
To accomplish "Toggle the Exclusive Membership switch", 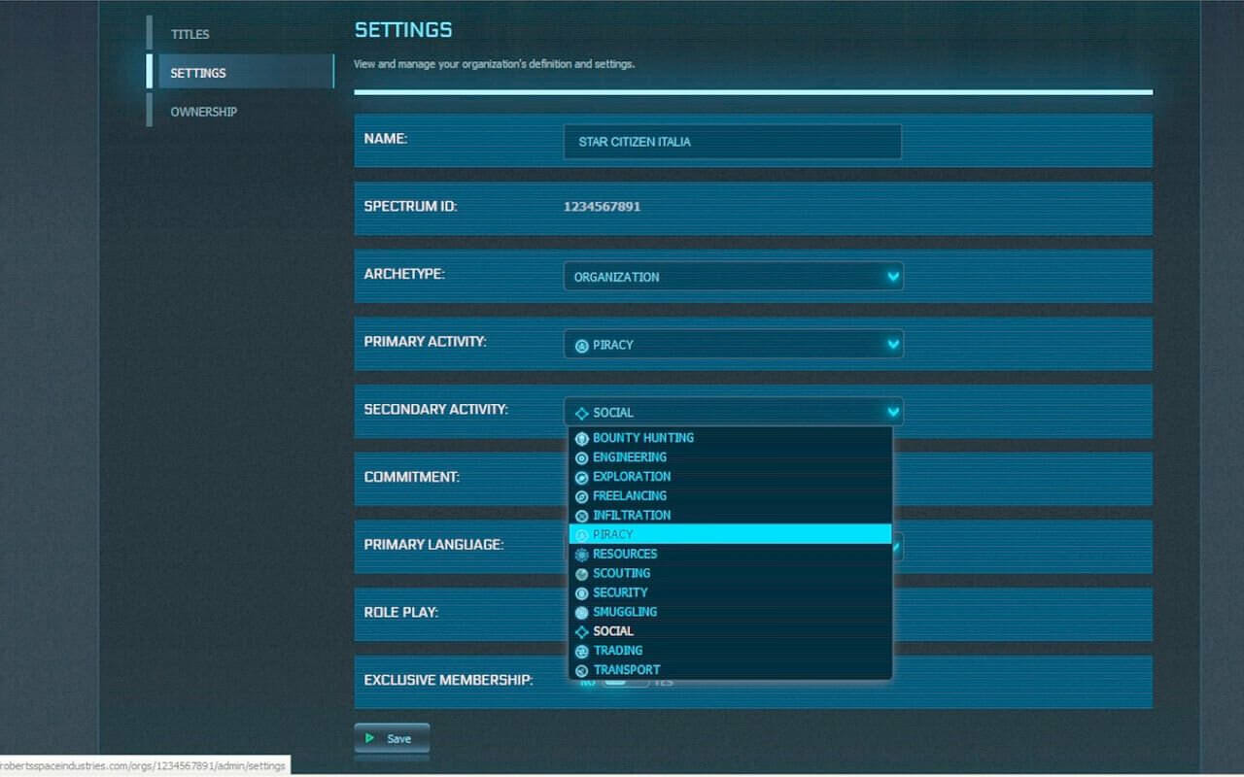I will (625, 683).
